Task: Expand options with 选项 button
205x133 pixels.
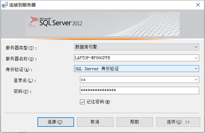Action: click(178, 122)
